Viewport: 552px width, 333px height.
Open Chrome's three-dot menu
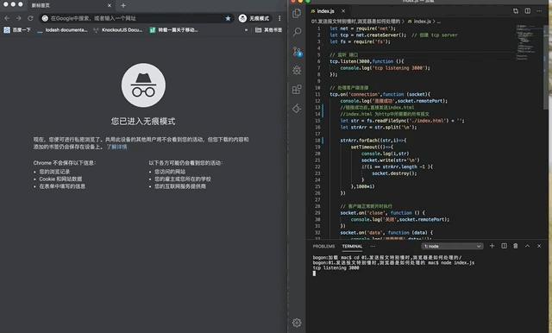[x=279, y=18]
